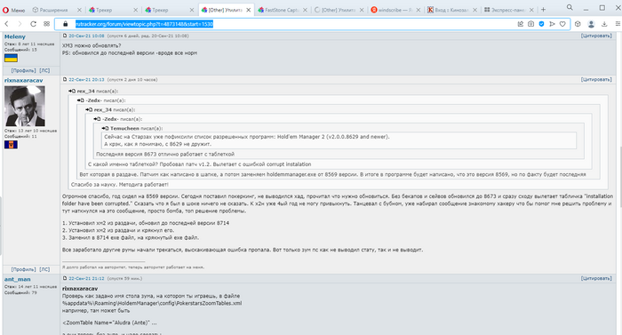Click text "Последняя версия 8673 отлично работает с таблеткой"
The image size is (622, 335).
coord(165,154)
